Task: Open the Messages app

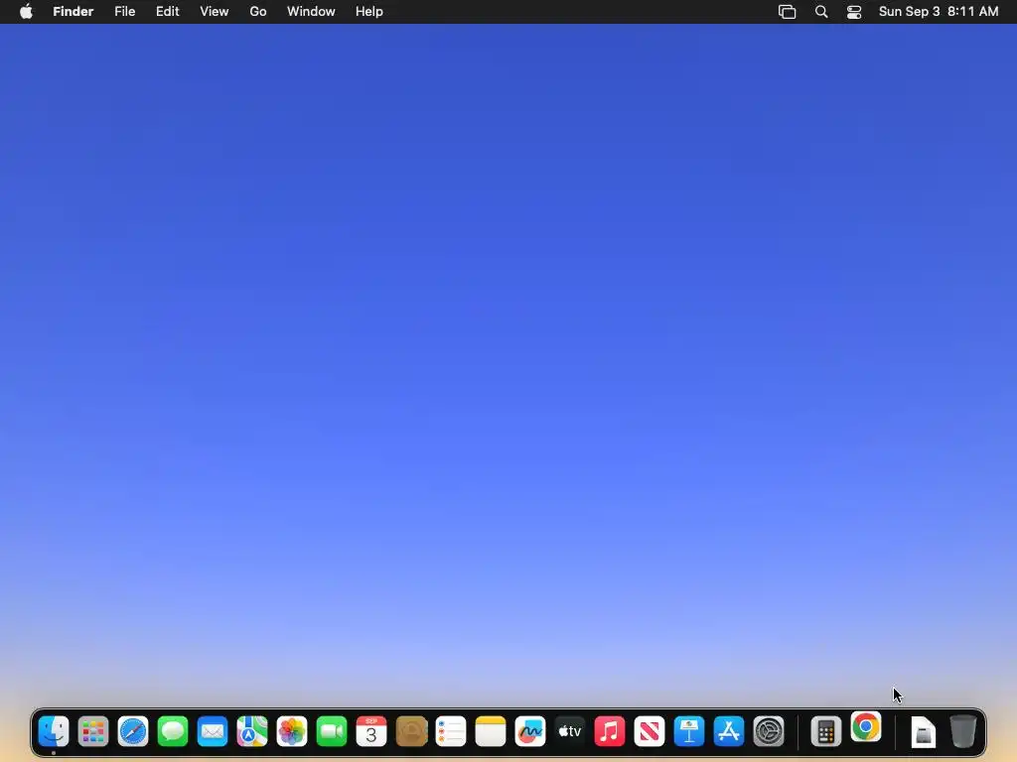Action: 173,732
